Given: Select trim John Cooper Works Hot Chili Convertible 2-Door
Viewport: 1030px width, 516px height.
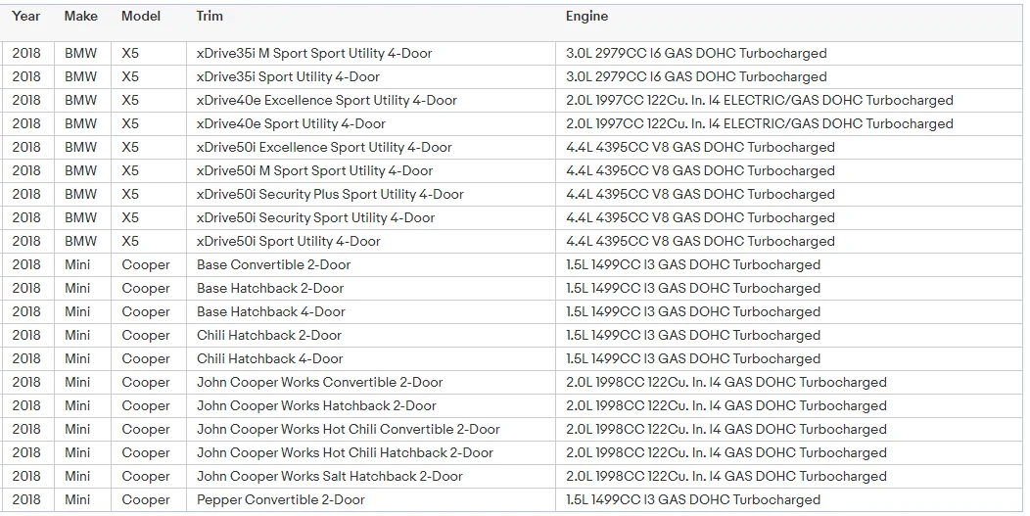Looking at the screenshot, I should [x=349, y=429].
